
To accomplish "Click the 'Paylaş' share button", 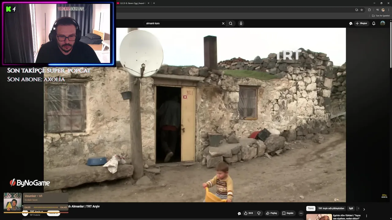I will tap(272, 213).
